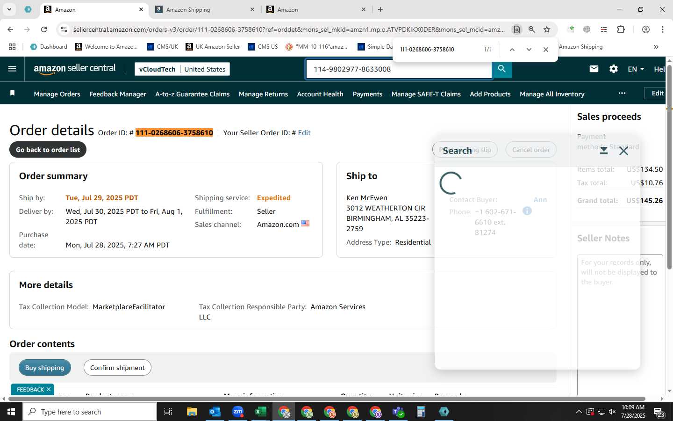The width and height of the screenshot is (673, 421).
Task: Click Edit link for Seller Order ID
Action: tap(304, 133)
